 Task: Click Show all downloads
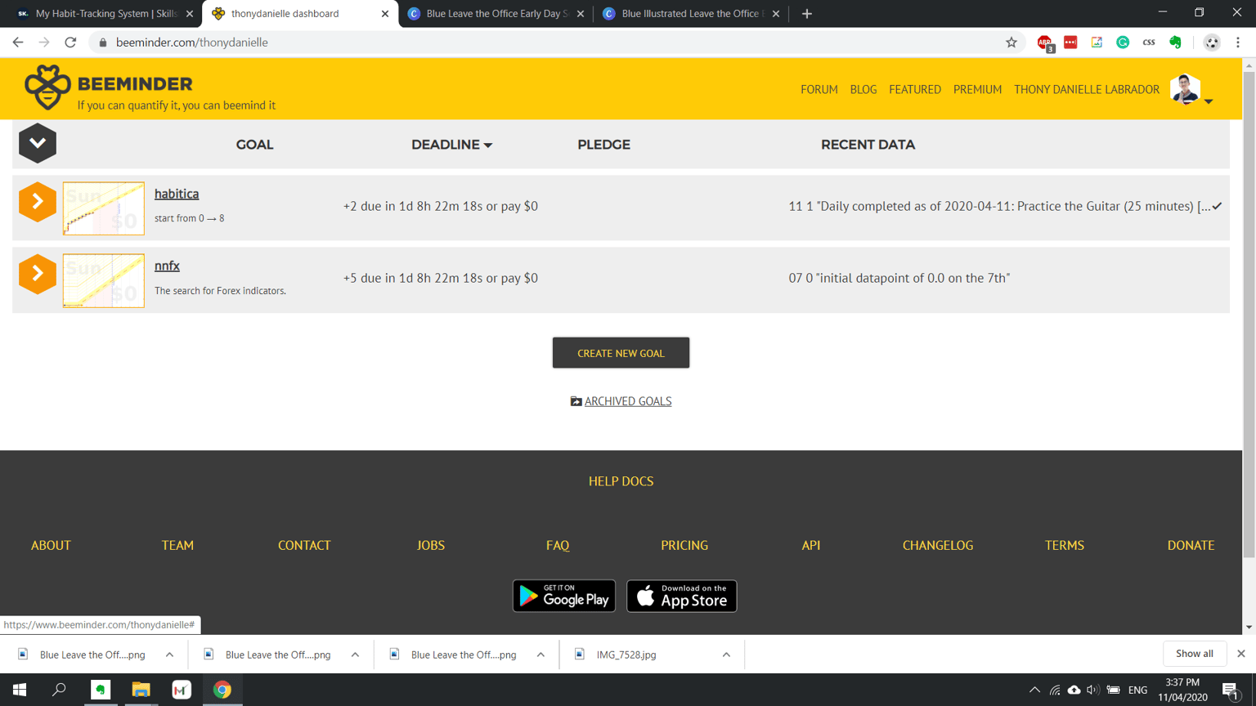pos(1195,654)
